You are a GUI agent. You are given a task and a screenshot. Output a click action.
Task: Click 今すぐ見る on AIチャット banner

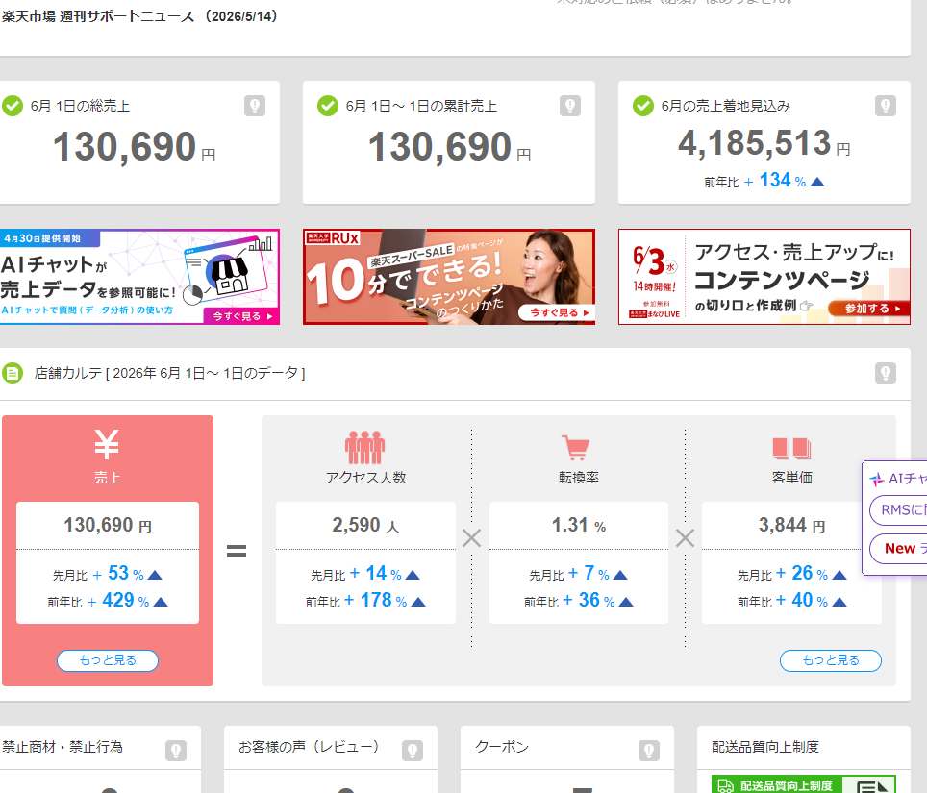(x=241, y=316)
